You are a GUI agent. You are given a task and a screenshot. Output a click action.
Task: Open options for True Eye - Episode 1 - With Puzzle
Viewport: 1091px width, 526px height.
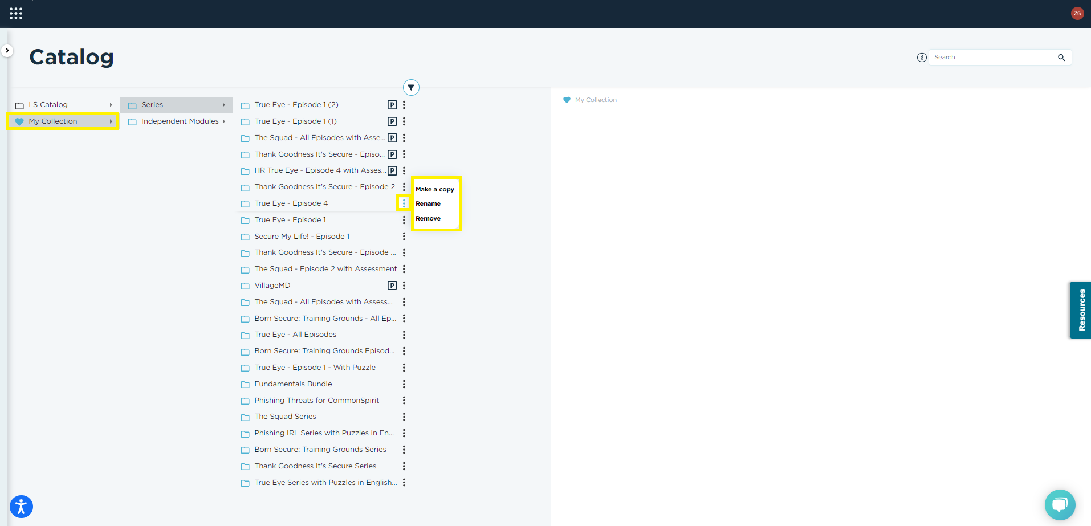[404, 368]
